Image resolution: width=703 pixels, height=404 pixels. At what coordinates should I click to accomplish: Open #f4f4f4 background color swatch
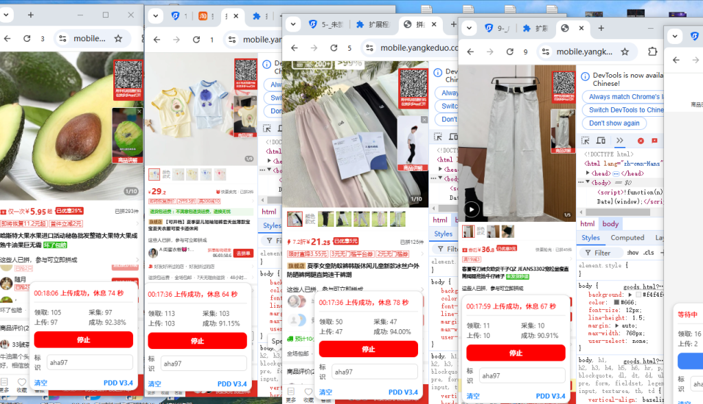click(x=638, y=295)
